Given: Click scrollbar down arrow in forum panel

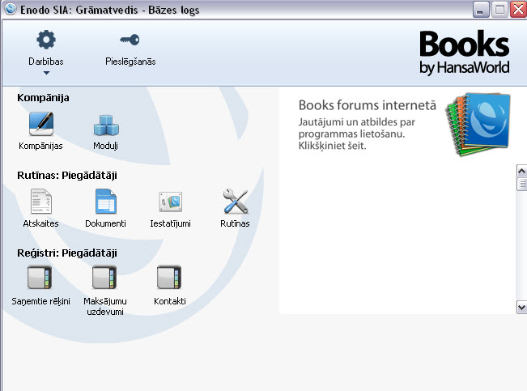Looking at the screenshot, I should coord(521,307).
